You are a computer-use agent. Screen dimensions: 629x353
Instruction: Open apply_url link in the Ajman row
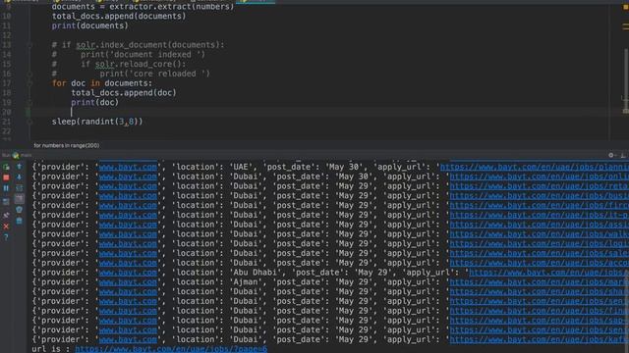[x=540, y=282]
